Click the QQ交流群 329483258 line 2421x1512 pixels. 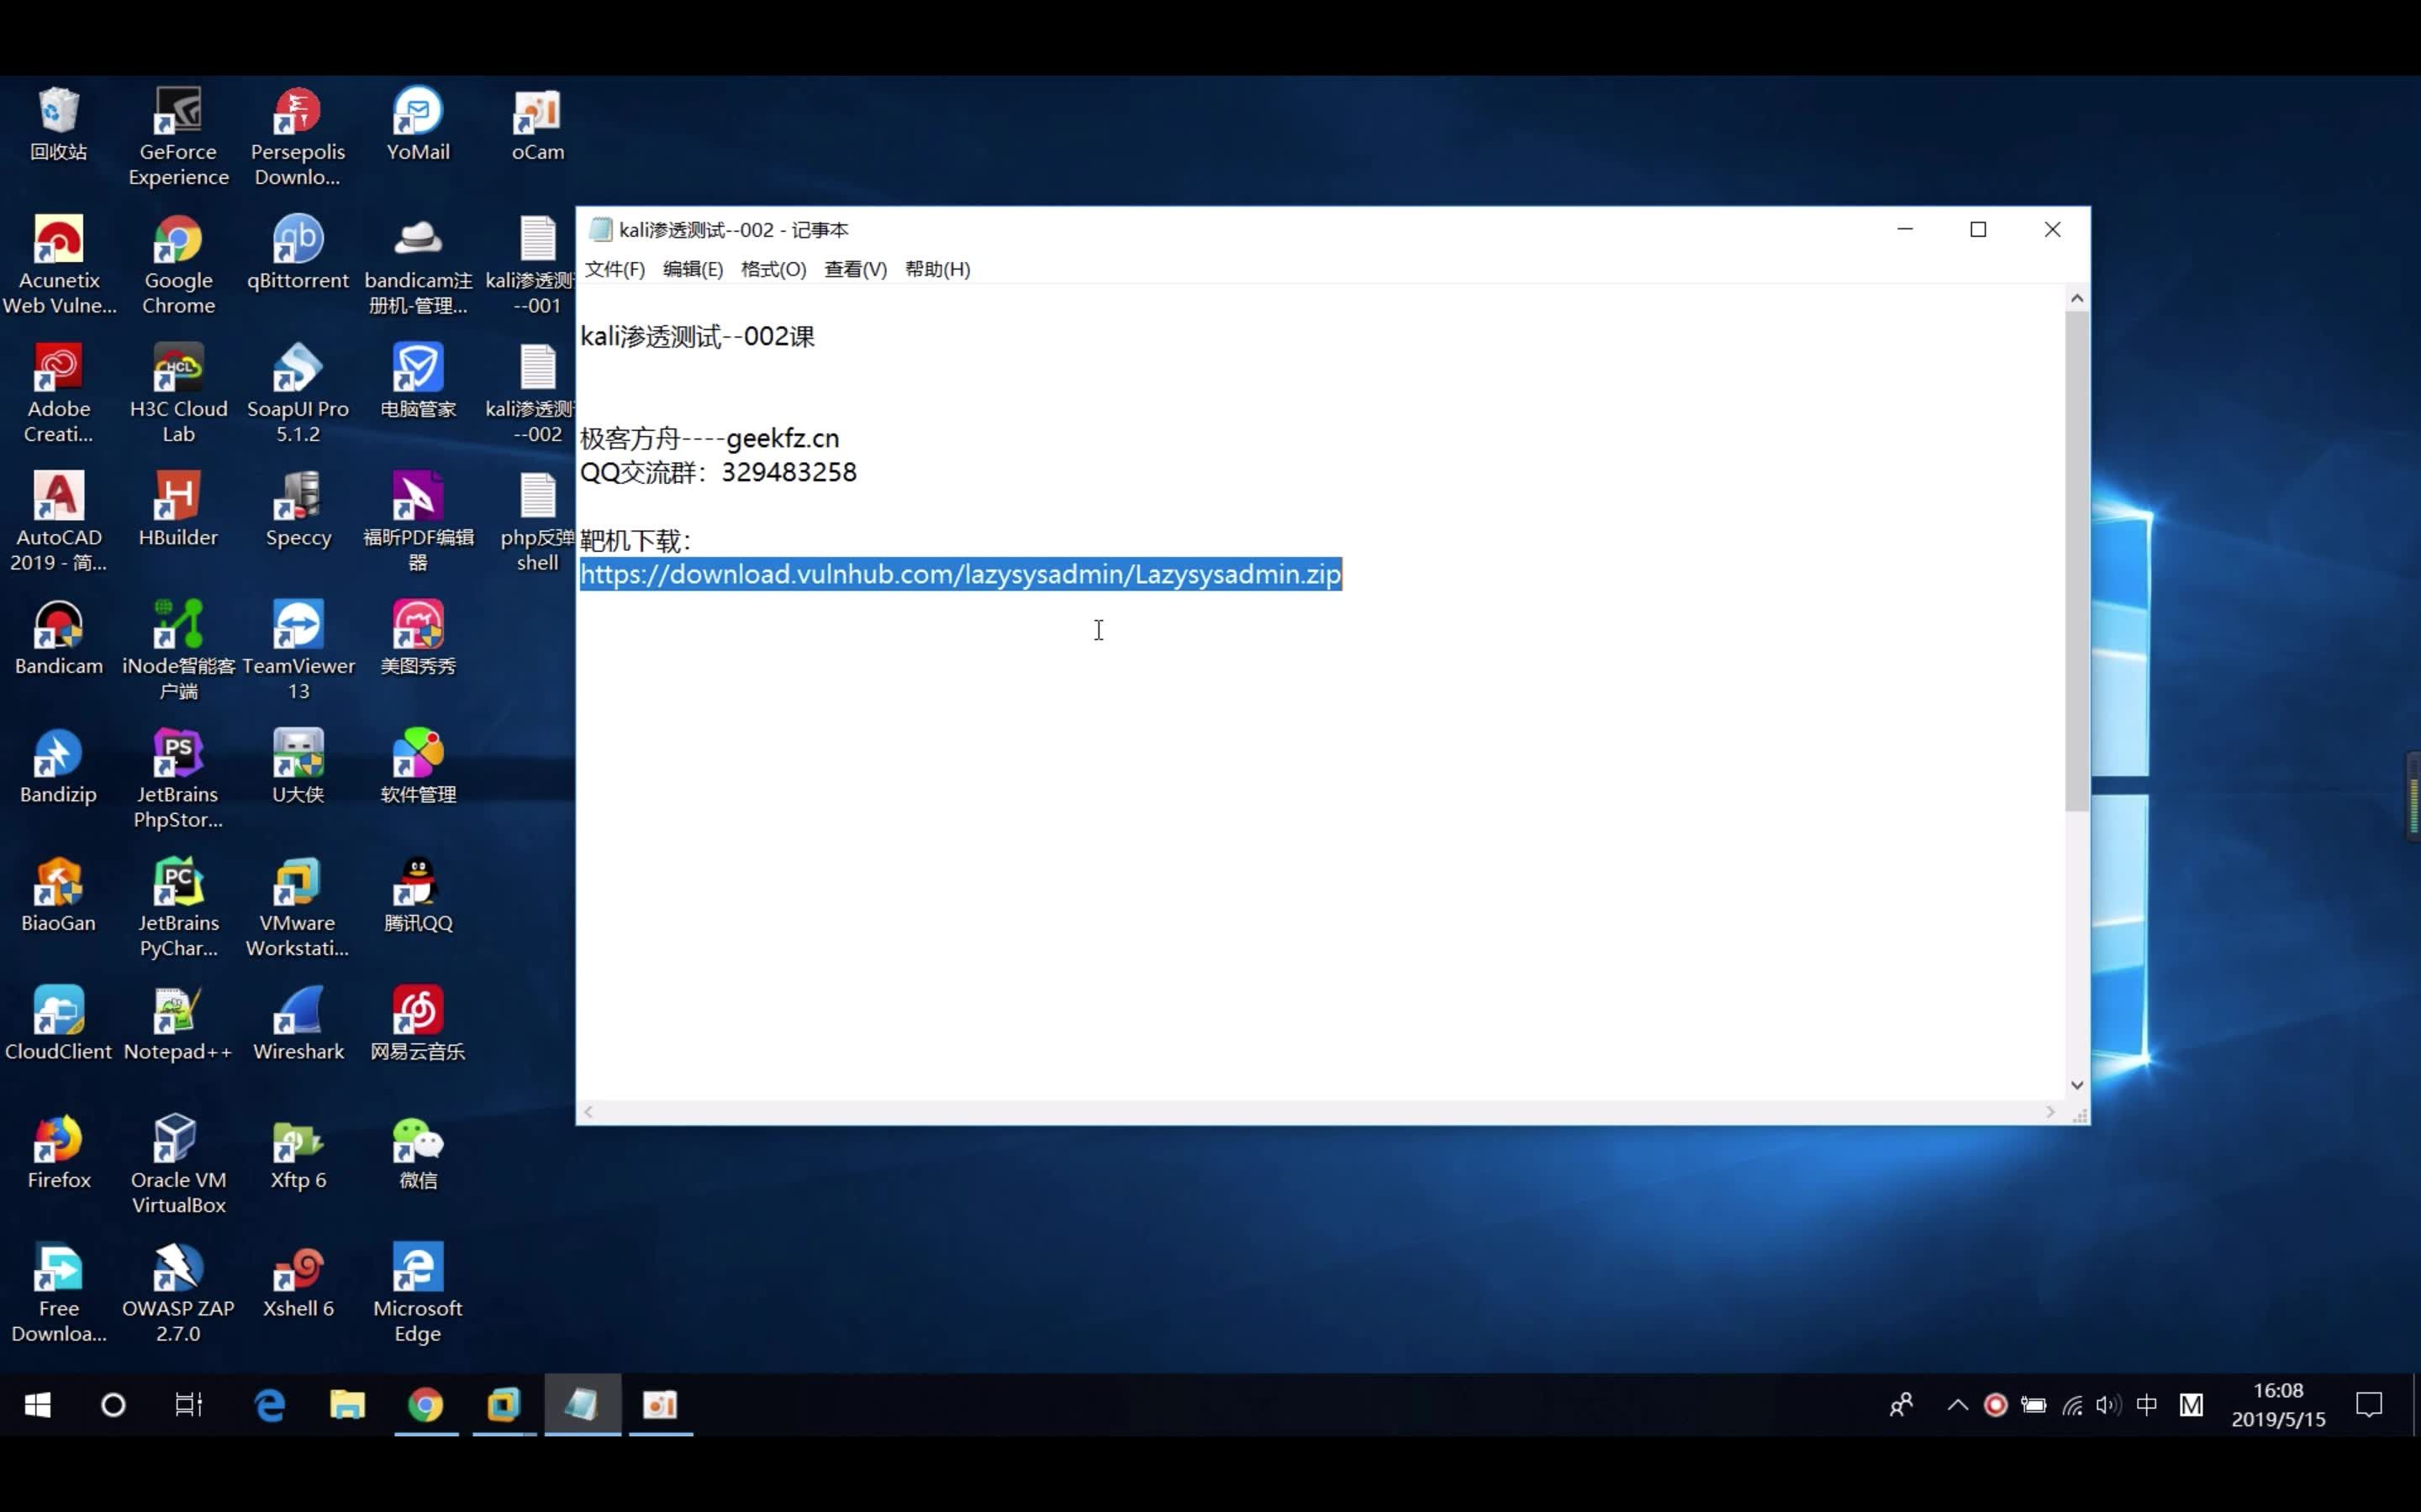[718, 472]
